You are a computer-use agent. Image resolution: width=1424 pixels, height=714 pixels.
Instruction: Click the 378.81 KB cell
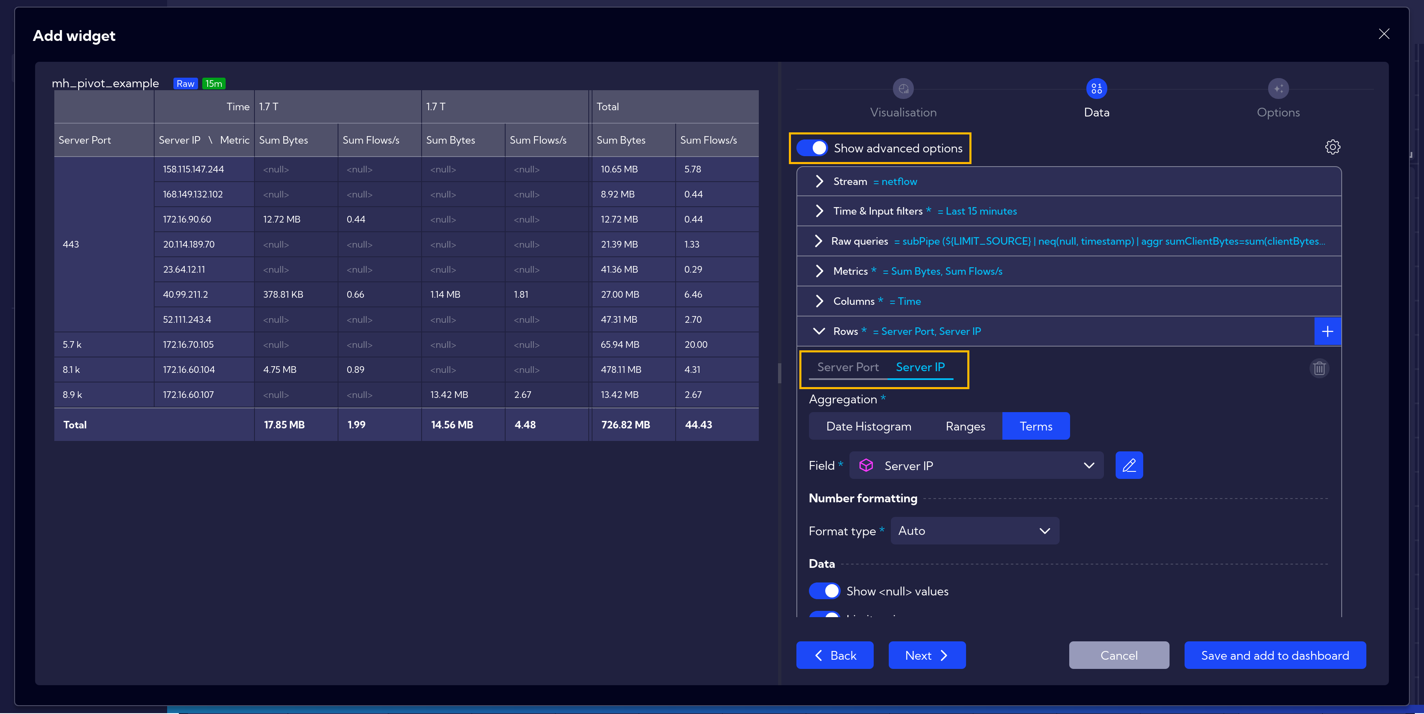pos(296,294)
